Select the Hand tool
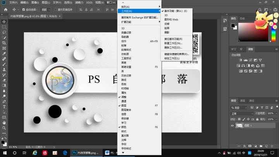Screen dimensions: 279x157 coord(4,122)
